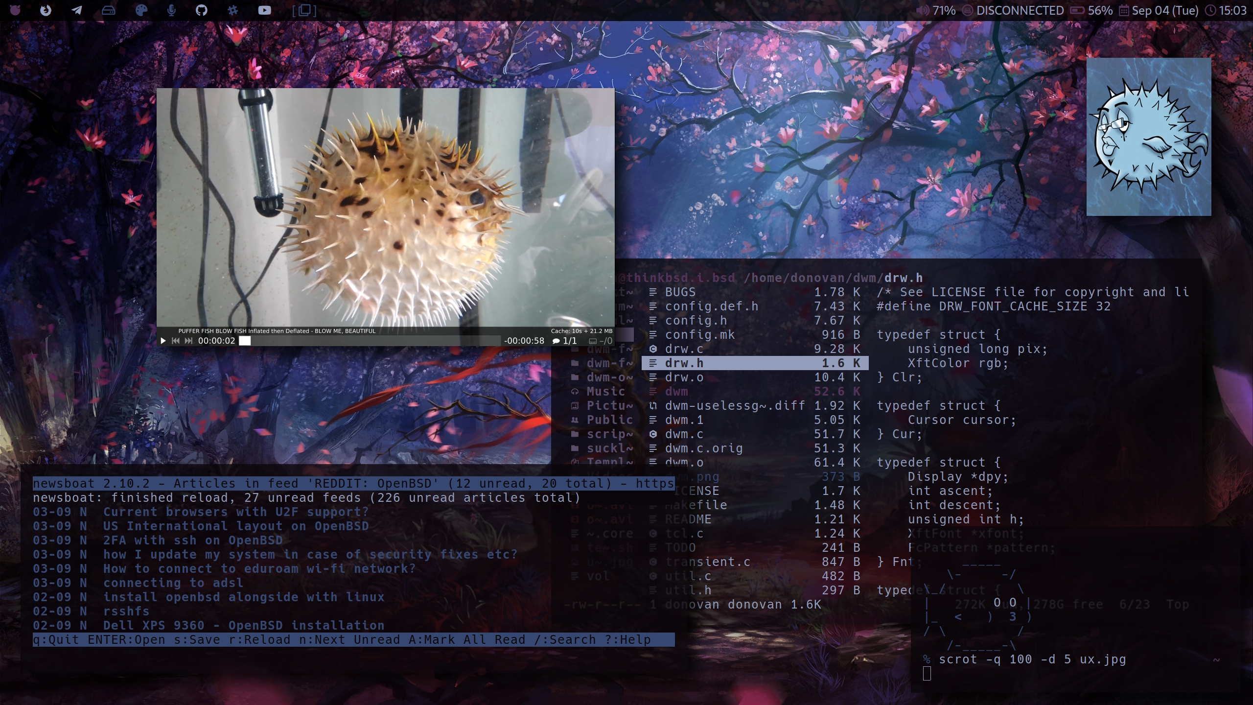Cycle mpv audio track 1/1 indicator

click(x=564, y=341)
